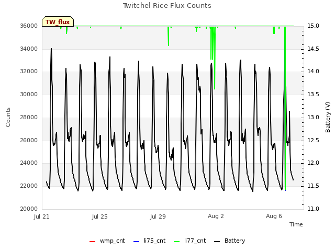Click the Counts y-axis title

[8, 117]
